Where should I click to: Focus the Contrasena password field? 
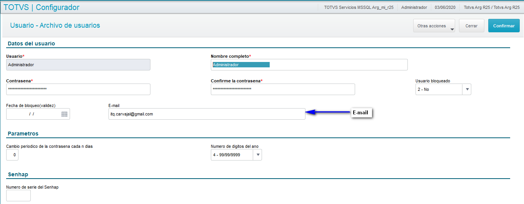pyautogui.click(x=78, y=89)
